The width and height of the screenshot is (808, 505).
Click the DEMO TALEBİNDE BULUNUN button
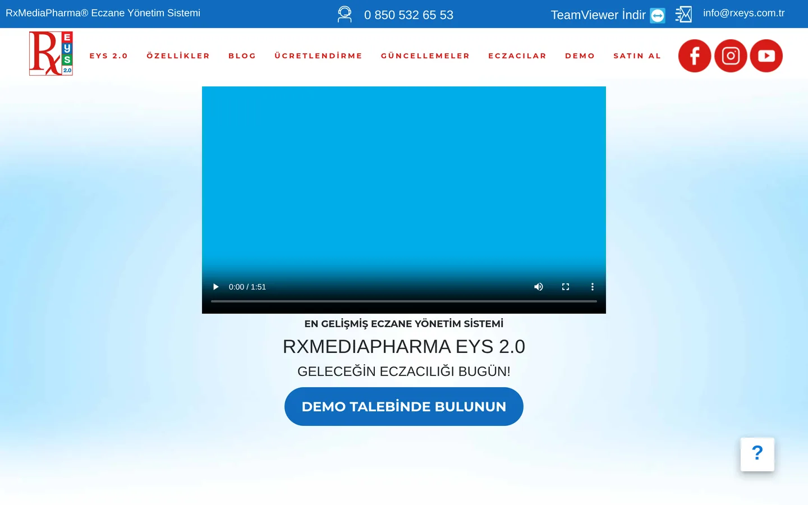pyautogui.click(x=404, y=406)
